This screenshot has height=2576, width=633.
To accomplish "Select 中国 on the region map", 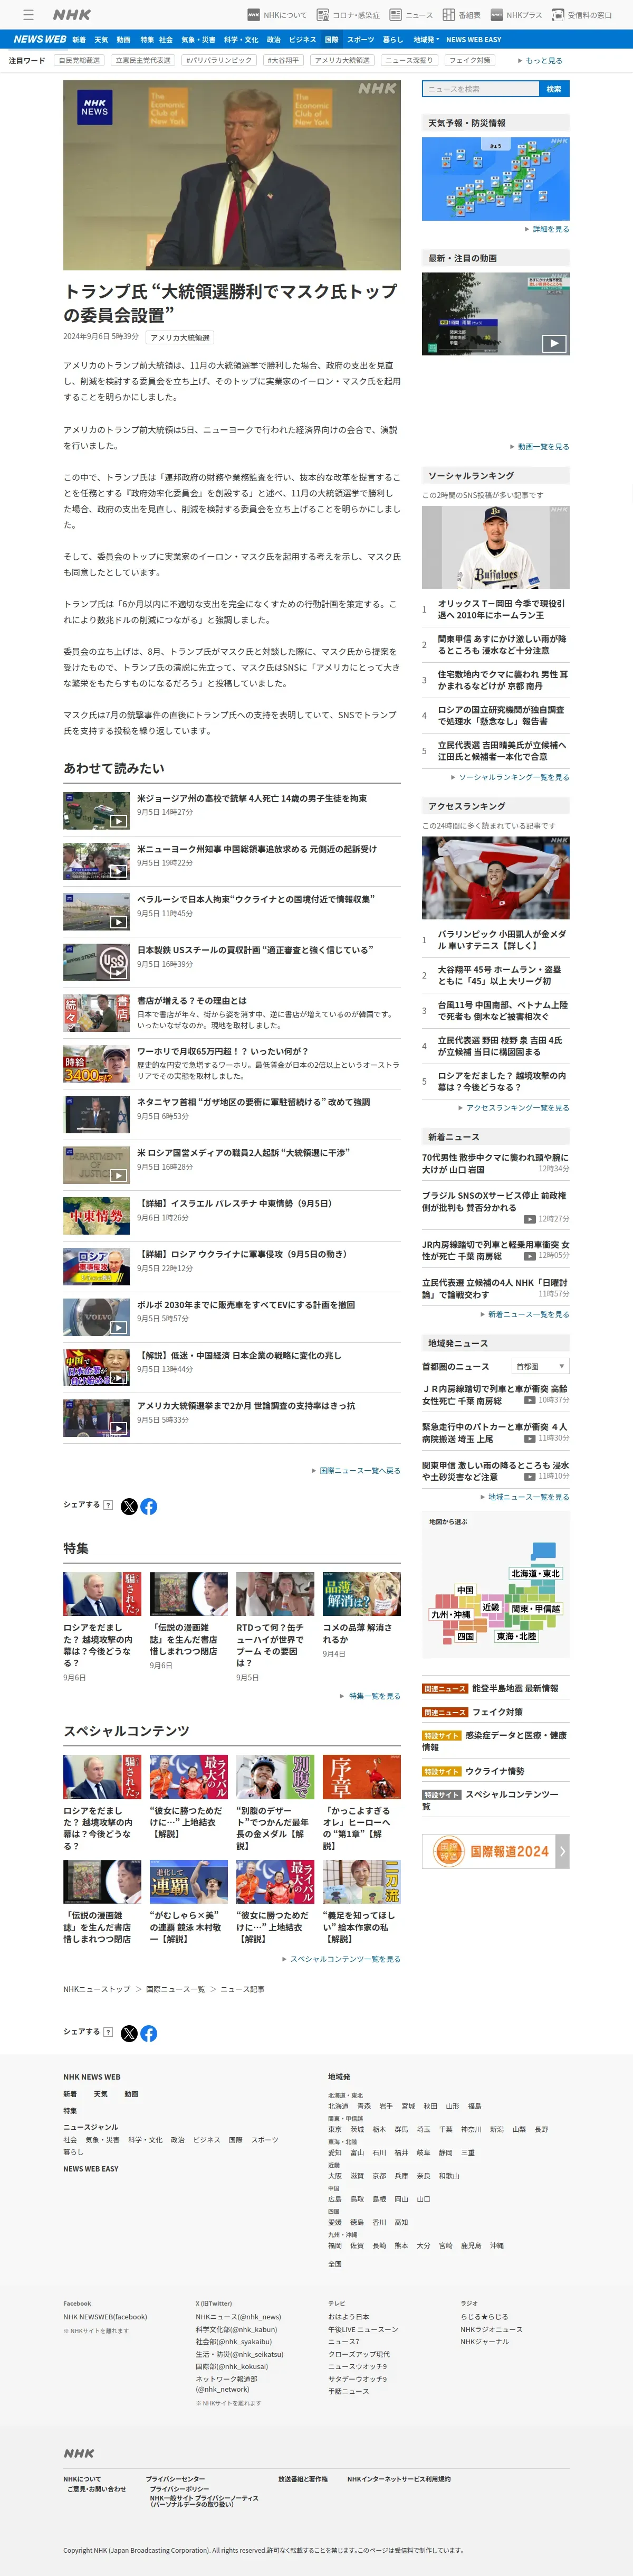I will pos(465,1589).
